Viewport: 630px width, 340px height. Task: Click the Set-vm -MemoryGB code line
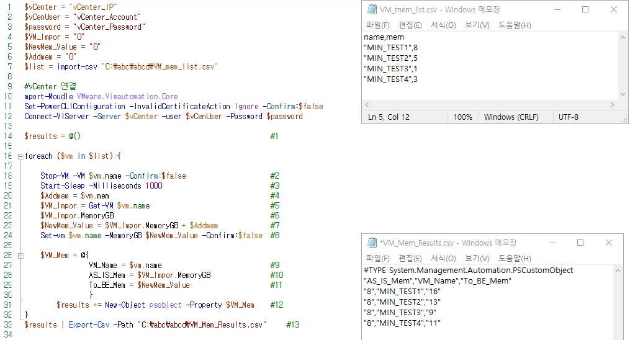click(x=151, y=236)
